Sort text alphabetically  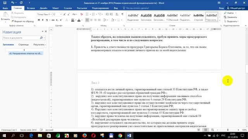[x=117, y=14]
